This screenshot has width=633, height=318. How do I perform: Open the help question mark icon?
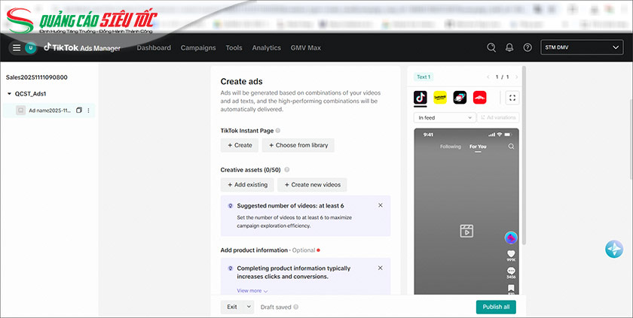(x=527, y=47)
